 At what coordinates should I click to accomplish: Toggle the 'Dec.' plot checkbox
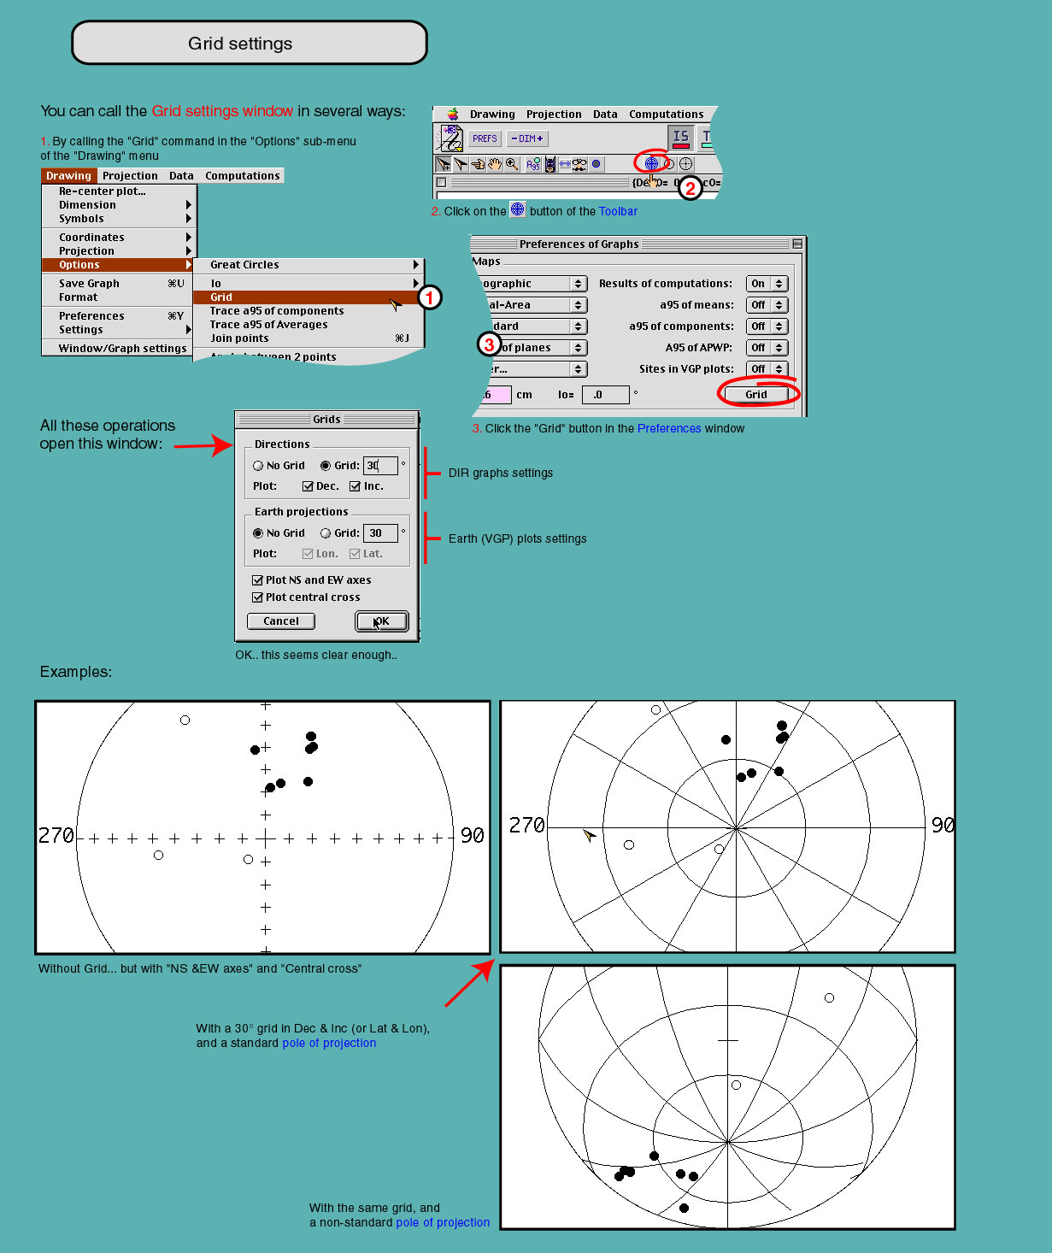(x=308, y=486)
